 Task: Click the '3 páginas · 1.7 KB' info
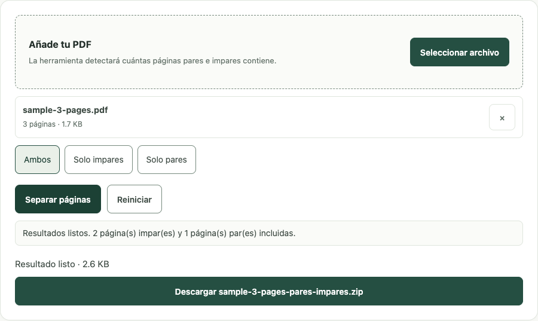(x=53, y=124)
